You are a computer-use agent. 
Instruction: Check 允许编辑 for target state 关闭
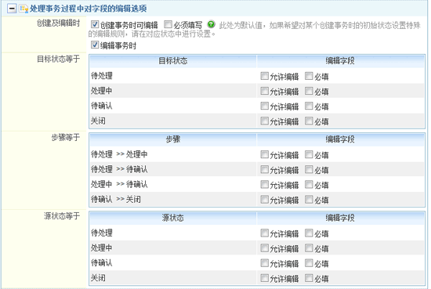(x=264, y=121)
